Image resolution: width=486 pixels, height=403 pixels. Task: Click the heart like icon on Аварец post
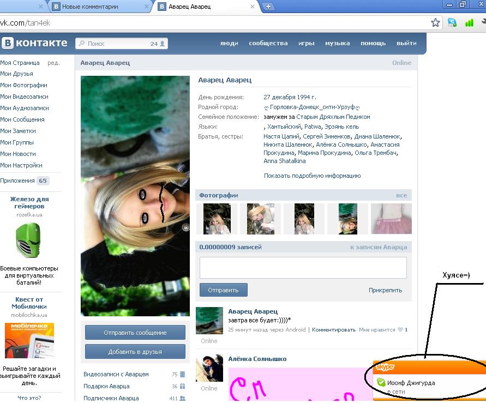click(400, 329)
